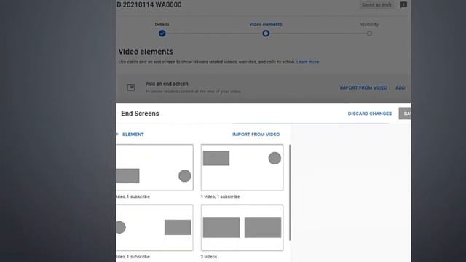Click the Details step checkmark circle

coord(162,33)
